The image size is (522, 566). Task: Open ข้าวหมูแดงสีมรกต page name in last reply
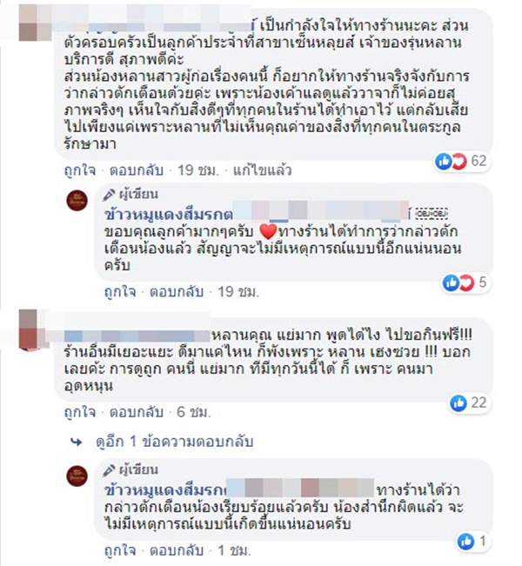164,490
